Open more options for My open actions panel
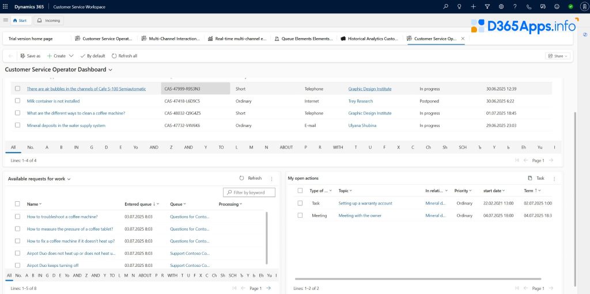590x294 pixels. coord(554,179)
